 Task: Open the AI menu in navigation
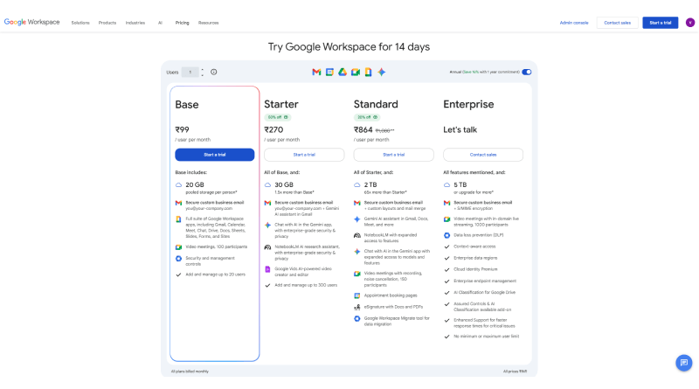coord(160,23)
